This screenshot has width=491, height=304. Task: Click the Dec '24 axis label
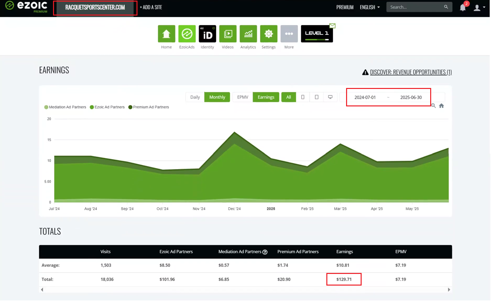coord(234,209)
